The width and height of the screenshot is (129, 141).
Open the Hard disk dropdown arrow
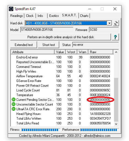click(x=109, y=23)
